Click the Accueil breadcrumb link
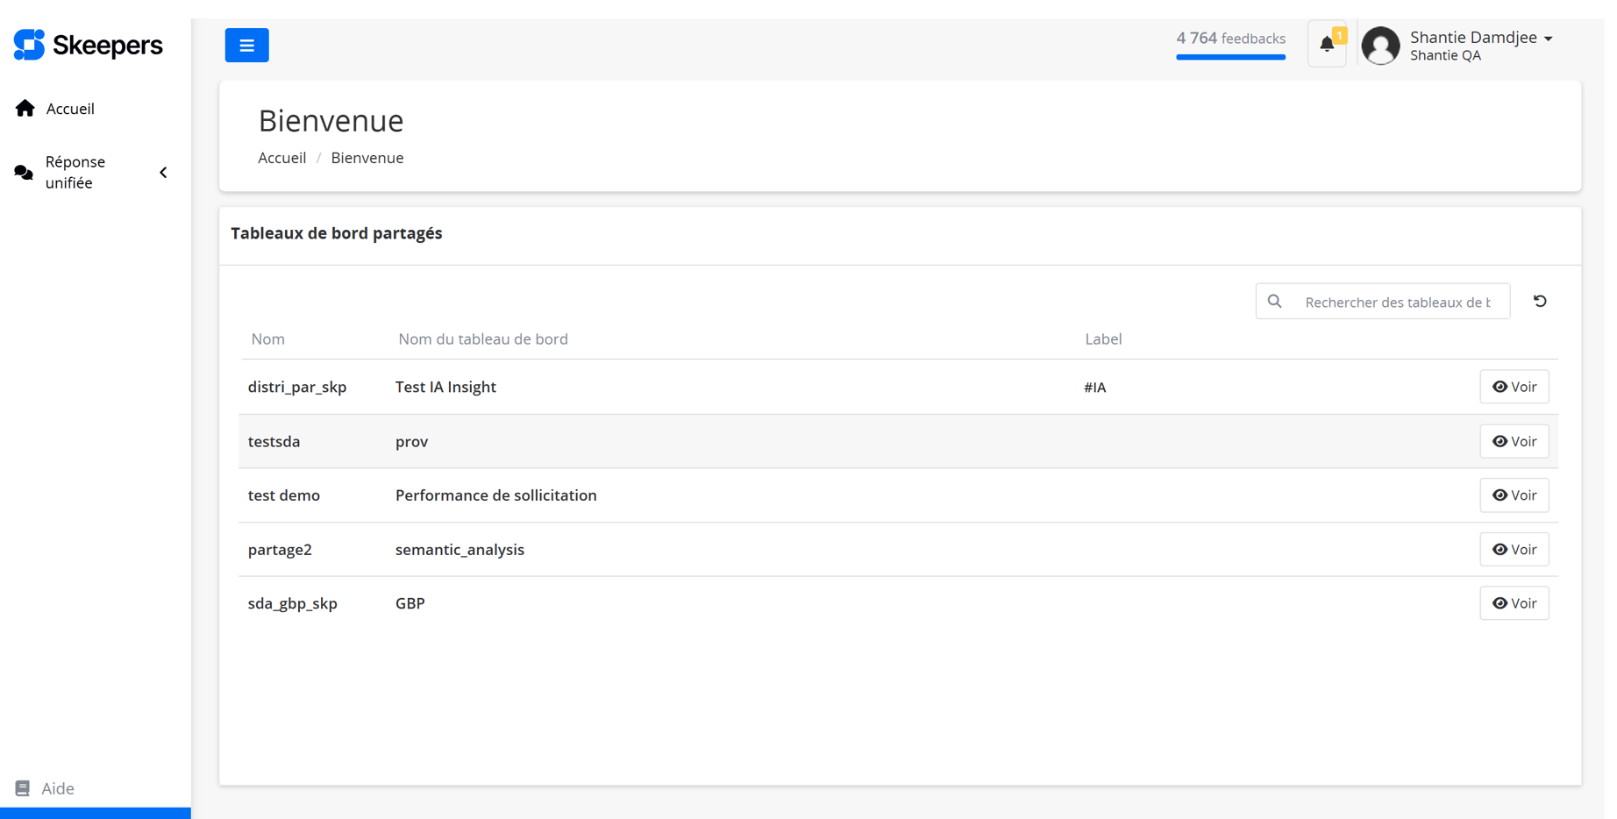Screen dimensions: 1617x819 281,158
